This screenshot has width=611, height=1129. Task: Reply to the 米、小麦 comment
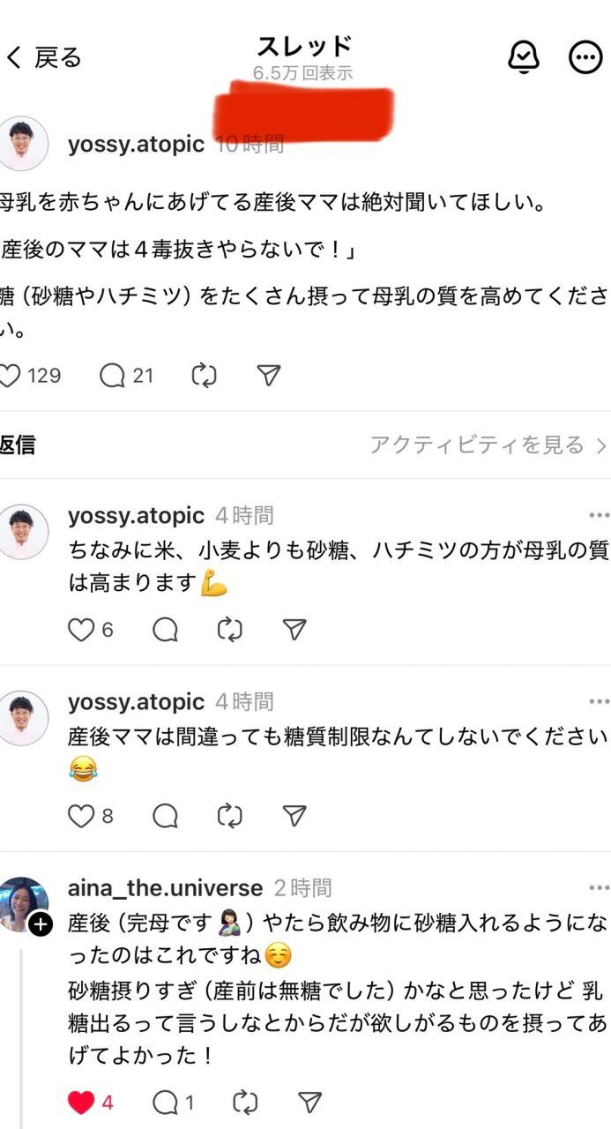(165, 630)
